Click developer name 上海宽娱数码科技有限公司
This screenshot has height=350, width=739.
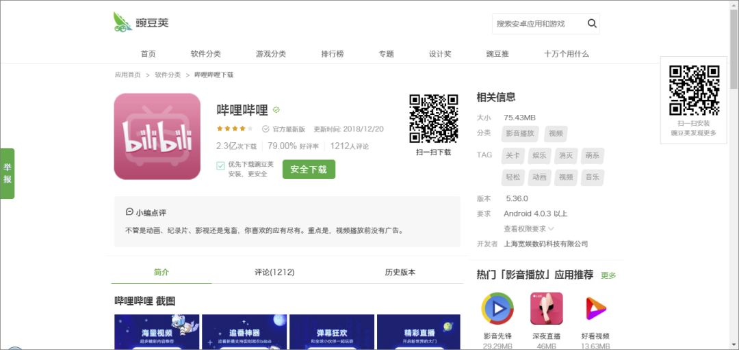546,243
